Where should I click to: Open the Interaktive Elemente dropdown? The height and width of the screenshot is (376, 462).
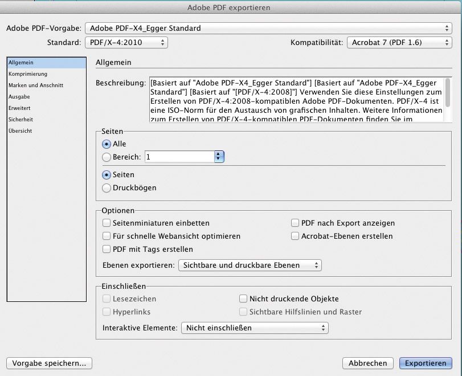click(x=255, y=328)
